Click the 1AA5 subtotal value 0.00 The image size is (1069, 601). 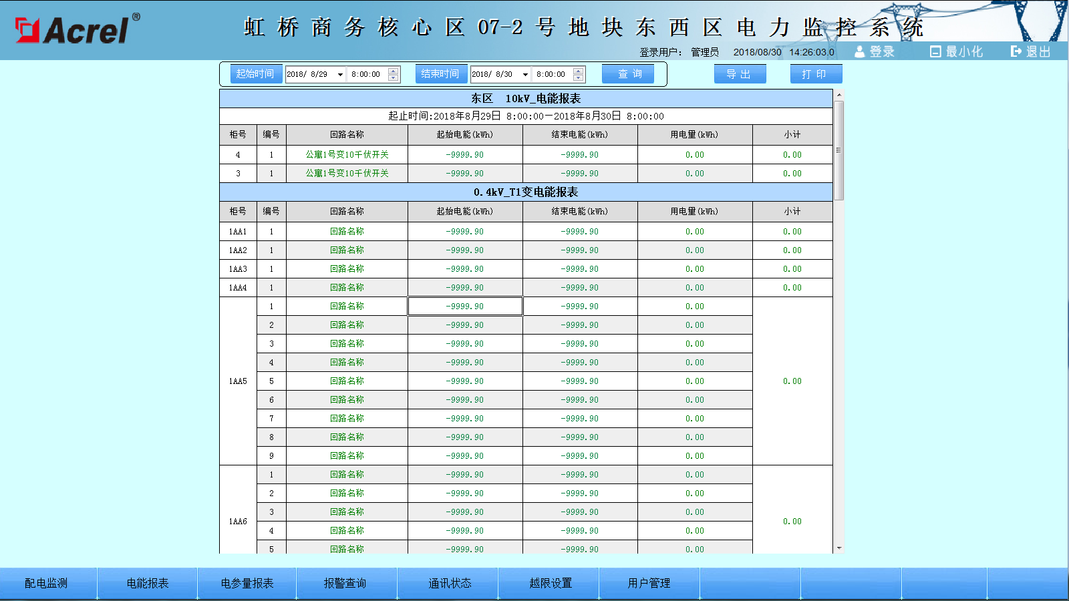[792, 381]
